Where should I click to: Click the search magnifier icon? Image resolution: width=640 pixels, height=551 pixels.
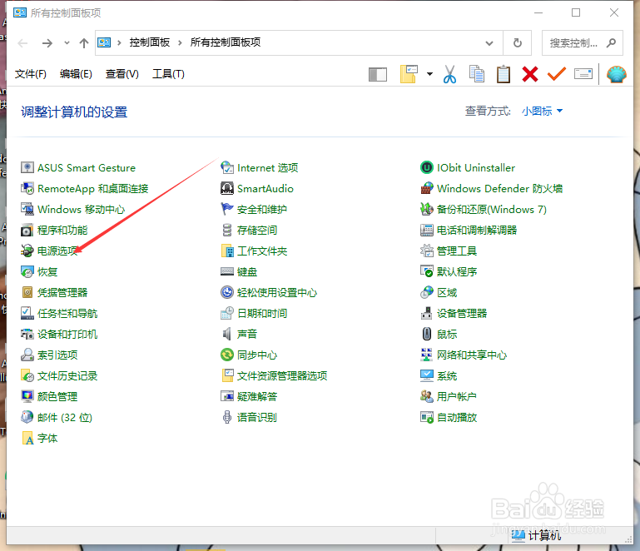[x=611, y=42]
